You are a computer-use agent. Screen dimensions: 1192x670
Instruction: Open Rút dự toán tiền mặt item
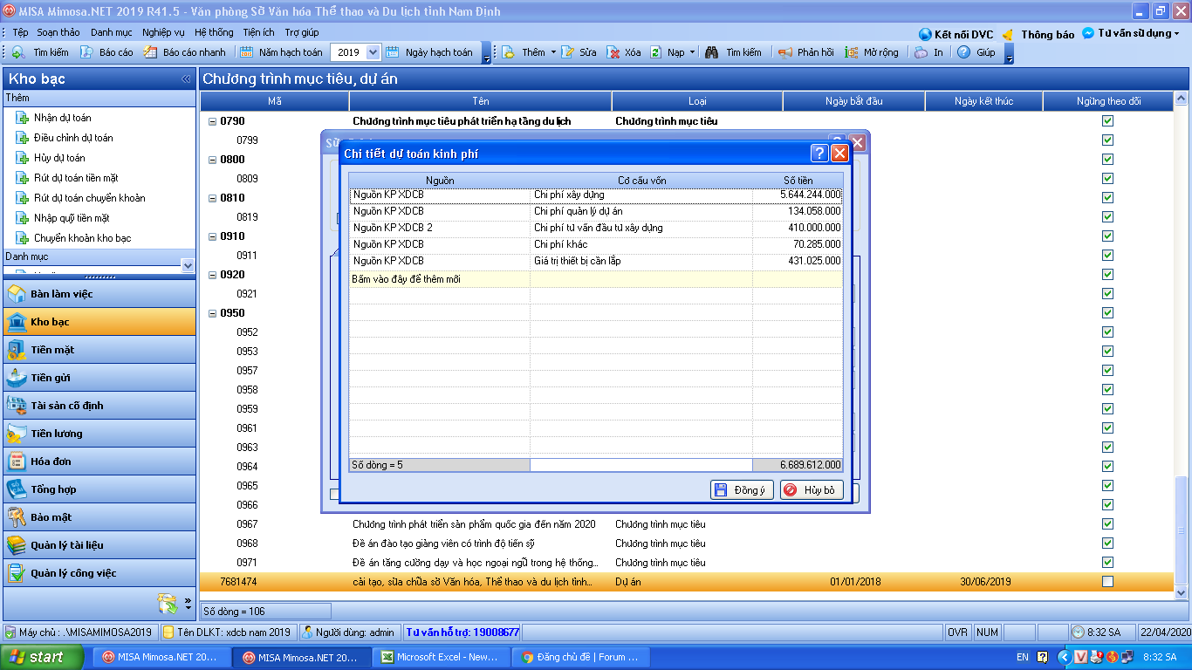tap(76, 178)
